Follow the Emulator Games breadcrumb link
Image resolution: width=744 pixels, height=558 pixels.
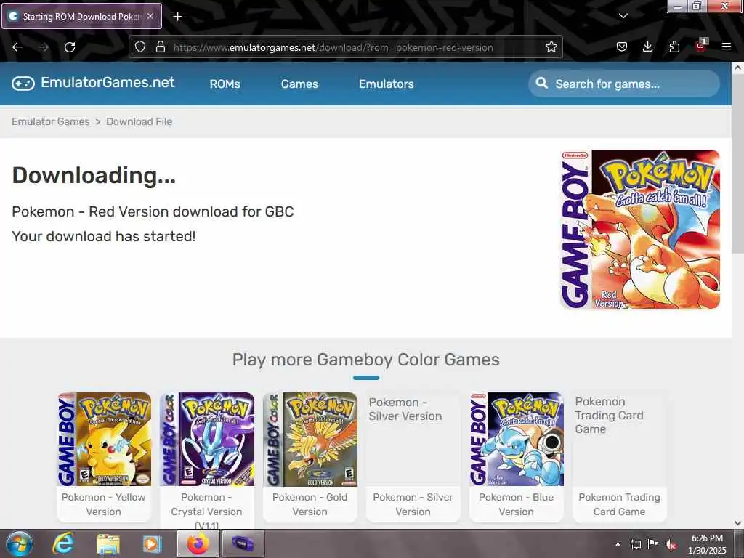51,121
